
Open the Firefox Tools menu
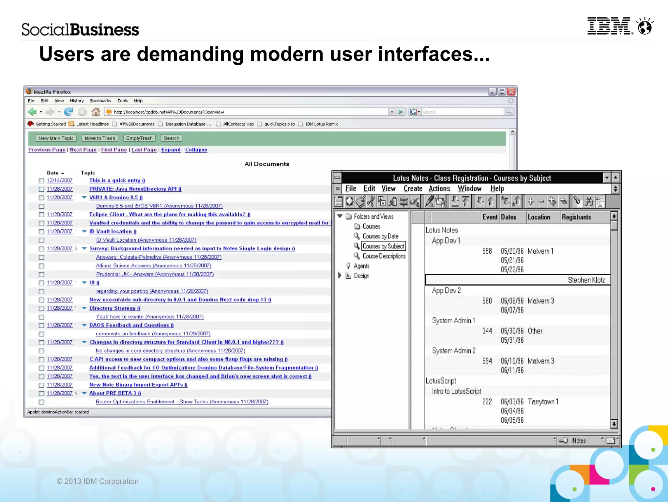pos(122,101)
